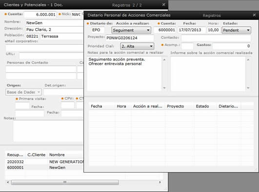Click the Notas text area in Clientes window
The image size is (259, 192).
coord(48,131)
